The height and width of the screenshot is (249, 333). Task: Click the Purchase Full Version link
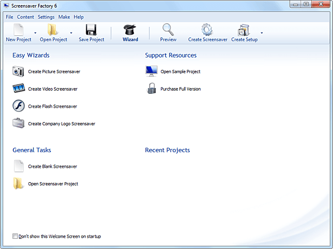(x=180, y=89)
